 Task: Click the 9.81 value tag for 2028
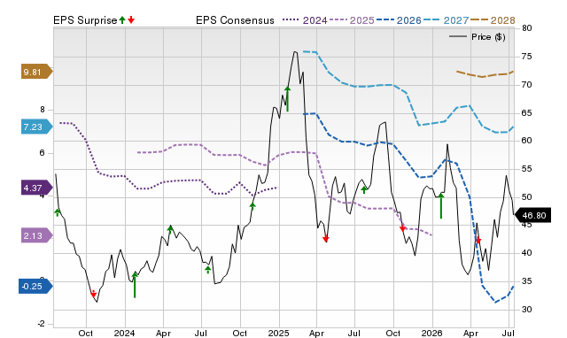[x=36, y=72]
